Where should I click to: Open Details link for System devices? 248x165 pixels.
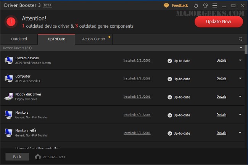pos(221,60)
